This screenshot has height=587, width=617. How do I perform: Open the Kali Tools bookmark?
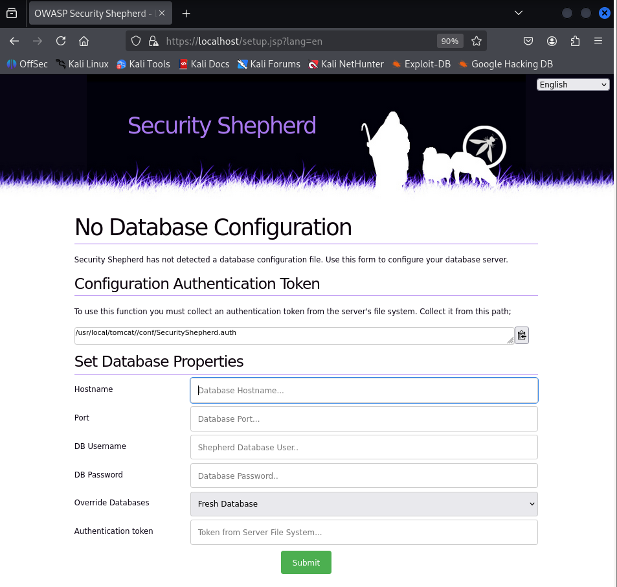point(143,64)
